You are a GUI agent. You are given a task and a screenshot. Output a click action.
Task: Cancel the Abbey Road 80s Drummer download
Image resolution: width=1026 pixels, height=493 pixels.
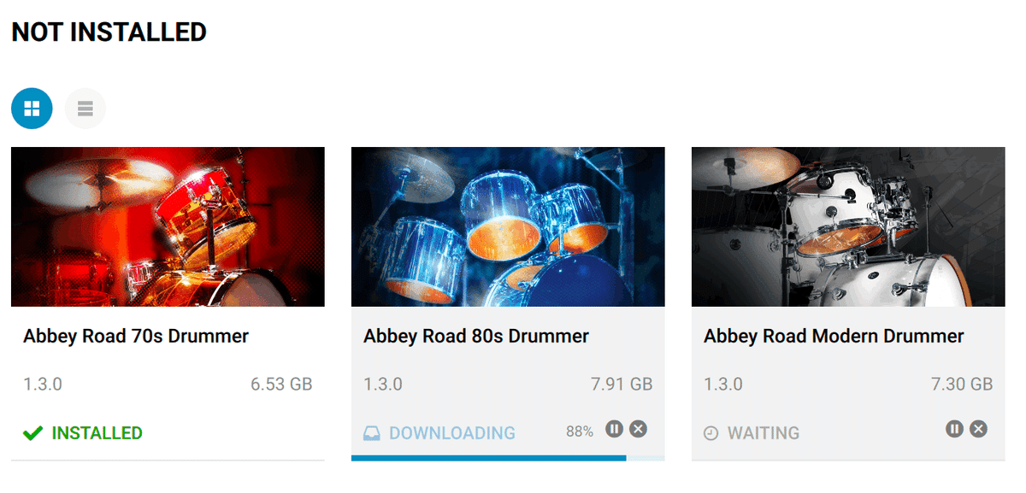click(638, 429)
